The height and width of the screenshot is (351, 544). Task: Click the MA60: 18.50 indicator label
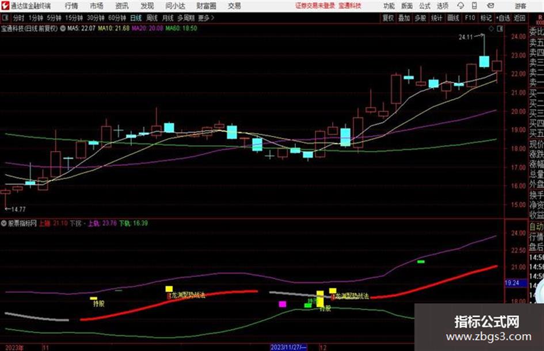(x=181, y=28)
